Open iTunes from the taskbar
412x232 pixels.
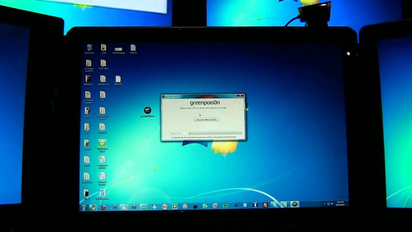coord(134,207)
